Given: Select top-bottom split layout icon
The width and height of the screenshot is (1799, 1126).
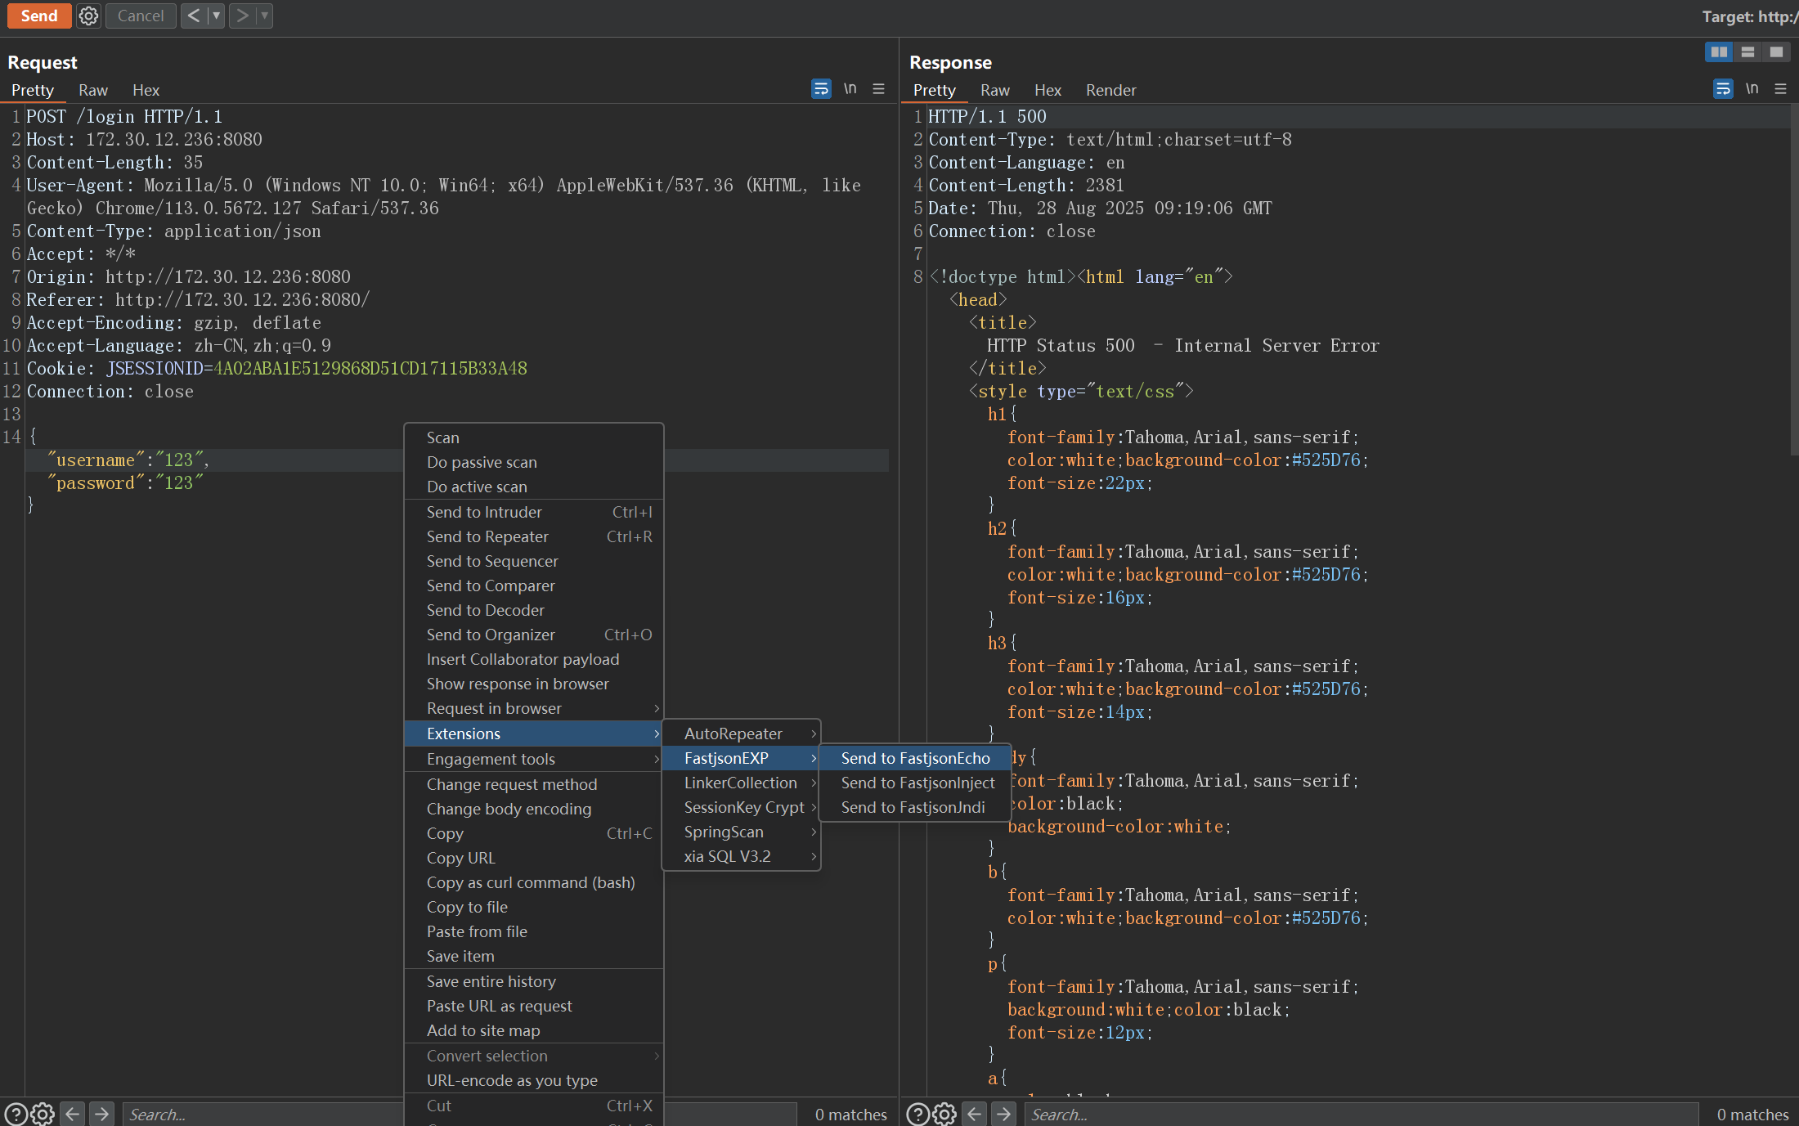Looking at the screenshot, I should pos(1747,52).
